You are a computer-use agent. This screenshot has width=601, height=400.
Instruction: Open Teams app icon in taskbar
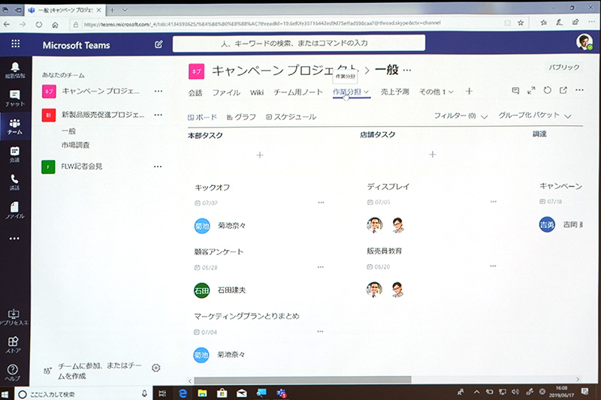(282, 393)
